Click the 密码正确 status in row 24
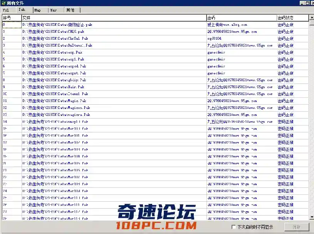314x234 pixels. click(293, 191)
